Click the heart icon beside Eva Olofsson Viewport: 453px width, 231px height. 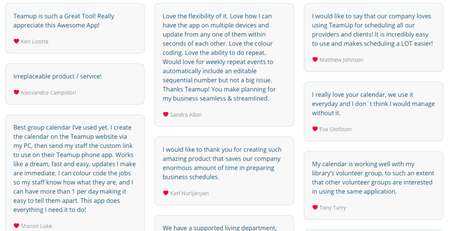(315, 129)
